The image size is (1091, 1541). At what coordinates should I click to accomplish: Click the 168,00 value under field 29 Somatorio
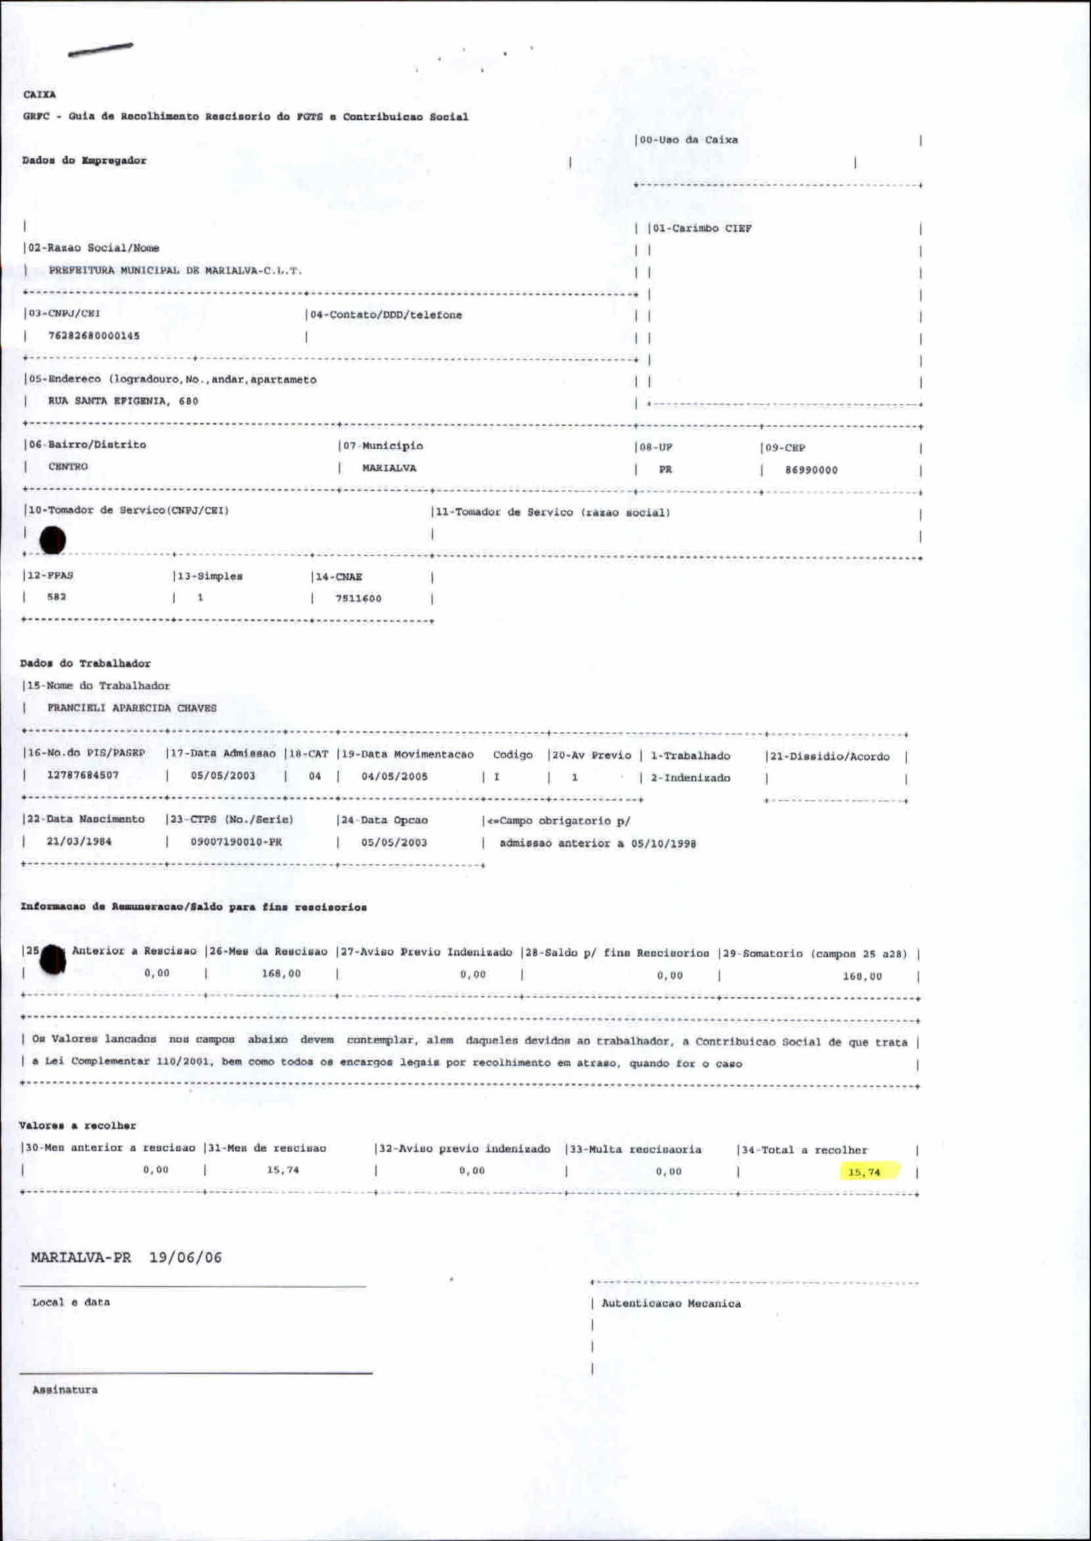(862, 976)
